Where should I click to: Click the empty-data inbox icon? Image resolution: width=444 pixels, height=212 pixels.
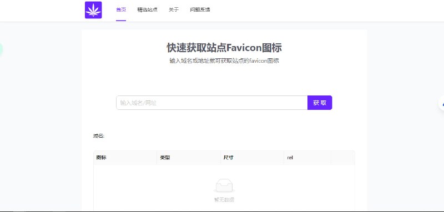click(224, 186)
